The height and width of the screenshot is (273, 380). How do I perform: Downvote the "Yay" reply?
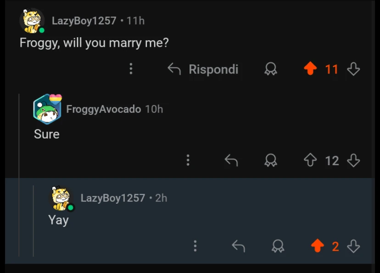[353, 246]
